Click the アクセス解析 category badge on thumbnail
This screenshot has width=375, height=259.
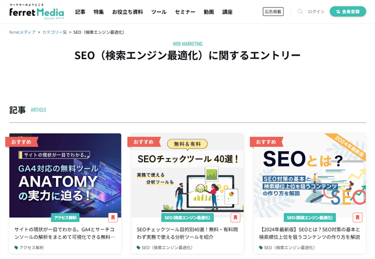click(x=65, y=218)
